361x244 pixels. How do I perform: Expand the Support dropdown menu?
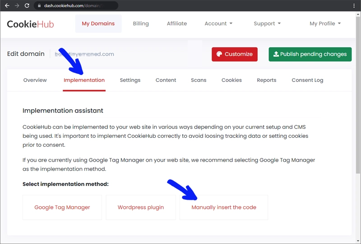pos(267,23)
